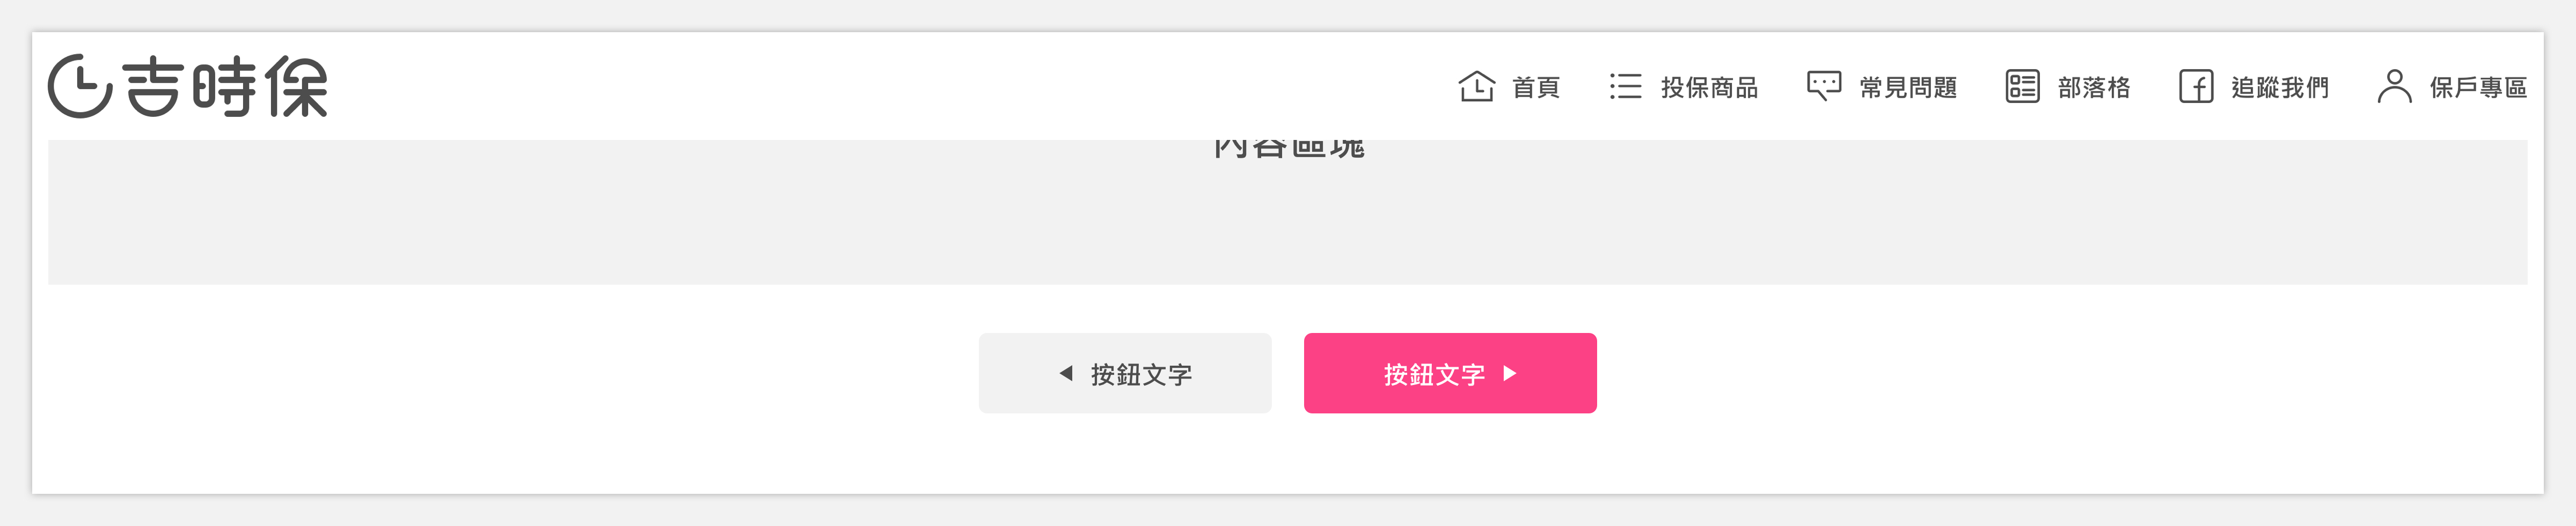Click the list icon beside 投保商品
The width and height of the screenshot is (2576, 526).
point(1625,87)
